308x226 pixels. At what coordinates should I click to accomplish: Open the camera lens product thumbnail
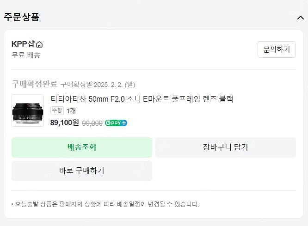coord(28,110)
